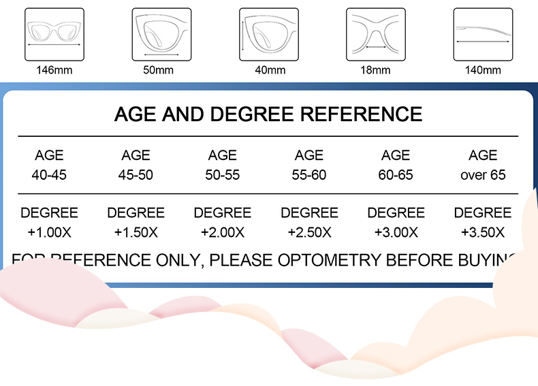The width and height of the screenshot is (538, 386).
Task: Select the AGE 40-45 column header
Action: pyautogui.click(x=49, y=165)
